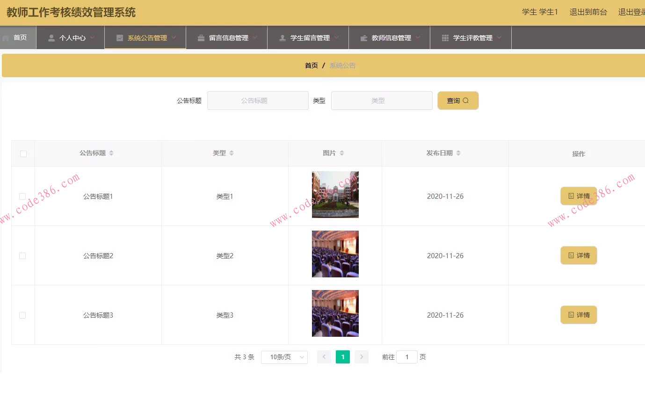Check the row checkbox for 公告标题1
Viewport: 645px width, 399px height.
point(22,196)
